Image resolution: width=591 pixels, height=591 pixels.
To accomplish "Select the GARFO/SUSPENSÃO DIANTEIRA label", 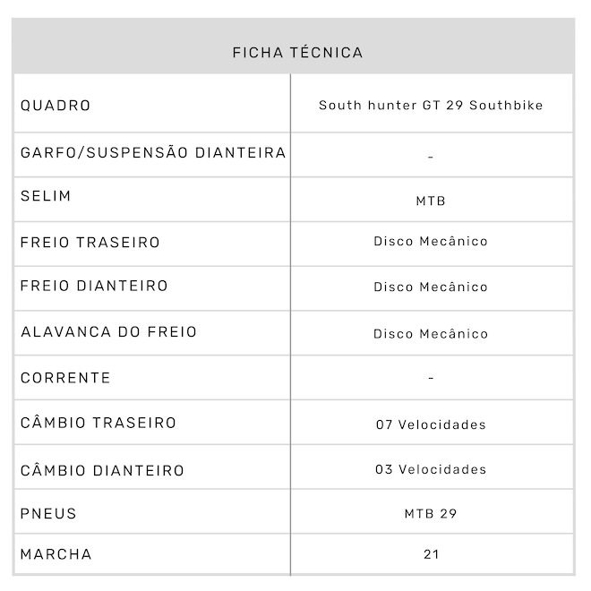I will point(153,152).
